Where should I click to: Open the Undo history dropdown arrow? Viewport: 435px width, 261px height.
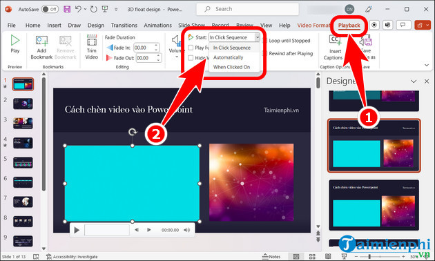point(85,9)
